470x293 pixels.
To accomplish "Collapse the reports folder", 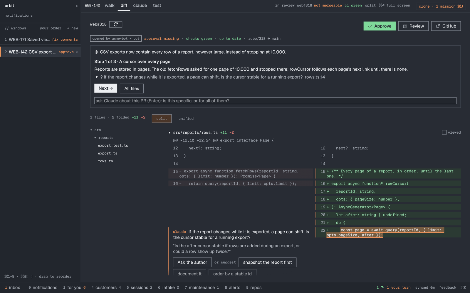I will click(x=95, y=138).
